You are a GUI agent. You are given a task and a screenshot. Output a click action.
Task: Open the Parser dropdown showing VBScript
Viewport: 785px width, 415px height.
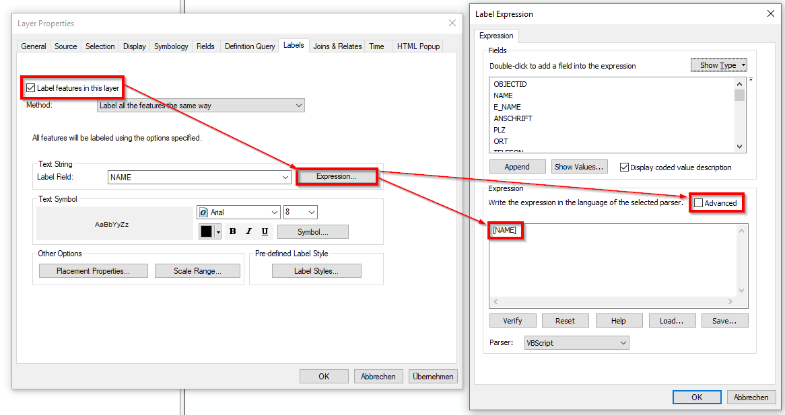(x=577, y=342)
